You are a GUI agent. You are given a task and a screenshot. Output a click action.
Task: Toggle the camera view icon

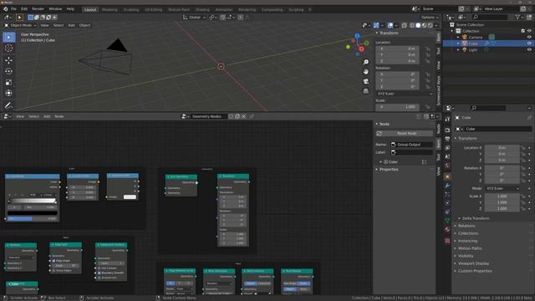click(366, 81)
